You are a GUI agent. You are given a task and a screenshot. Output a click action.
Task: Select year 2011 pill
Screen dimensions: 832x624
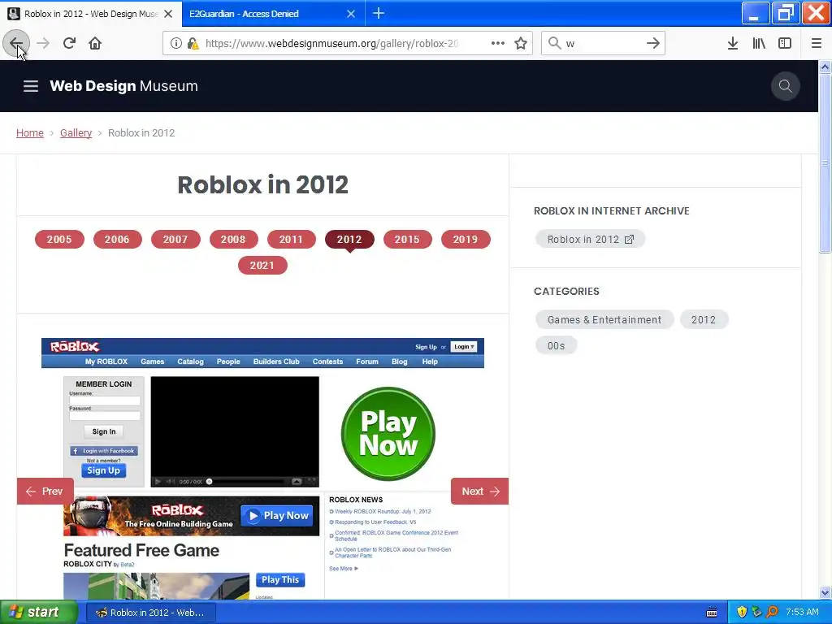click(292, 240)
